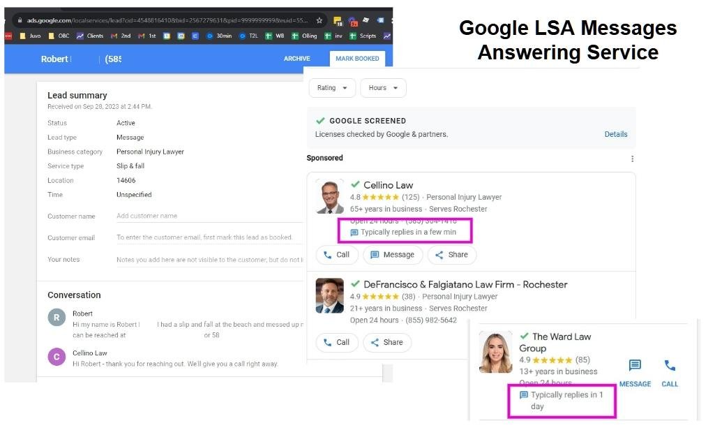The image size is (715, 435).
Task: Open the inv spreadsheet bookmark
Action: pos(333,36)
